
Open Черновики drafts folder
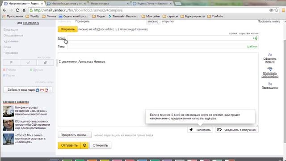[x=11, y=53]
